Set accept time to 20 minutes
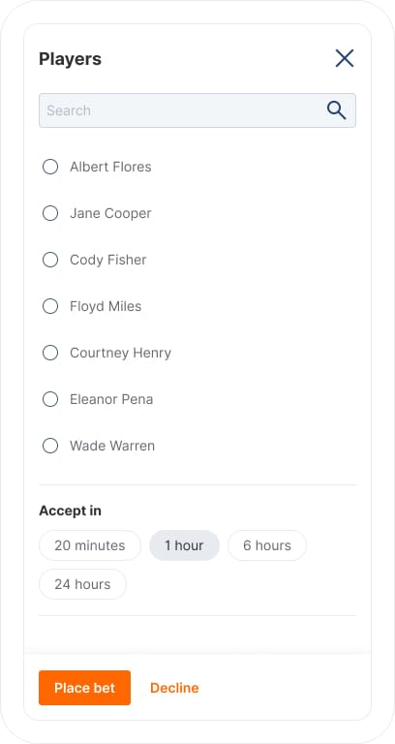Screen dimensions: 395x744 (x=90, y=545)
